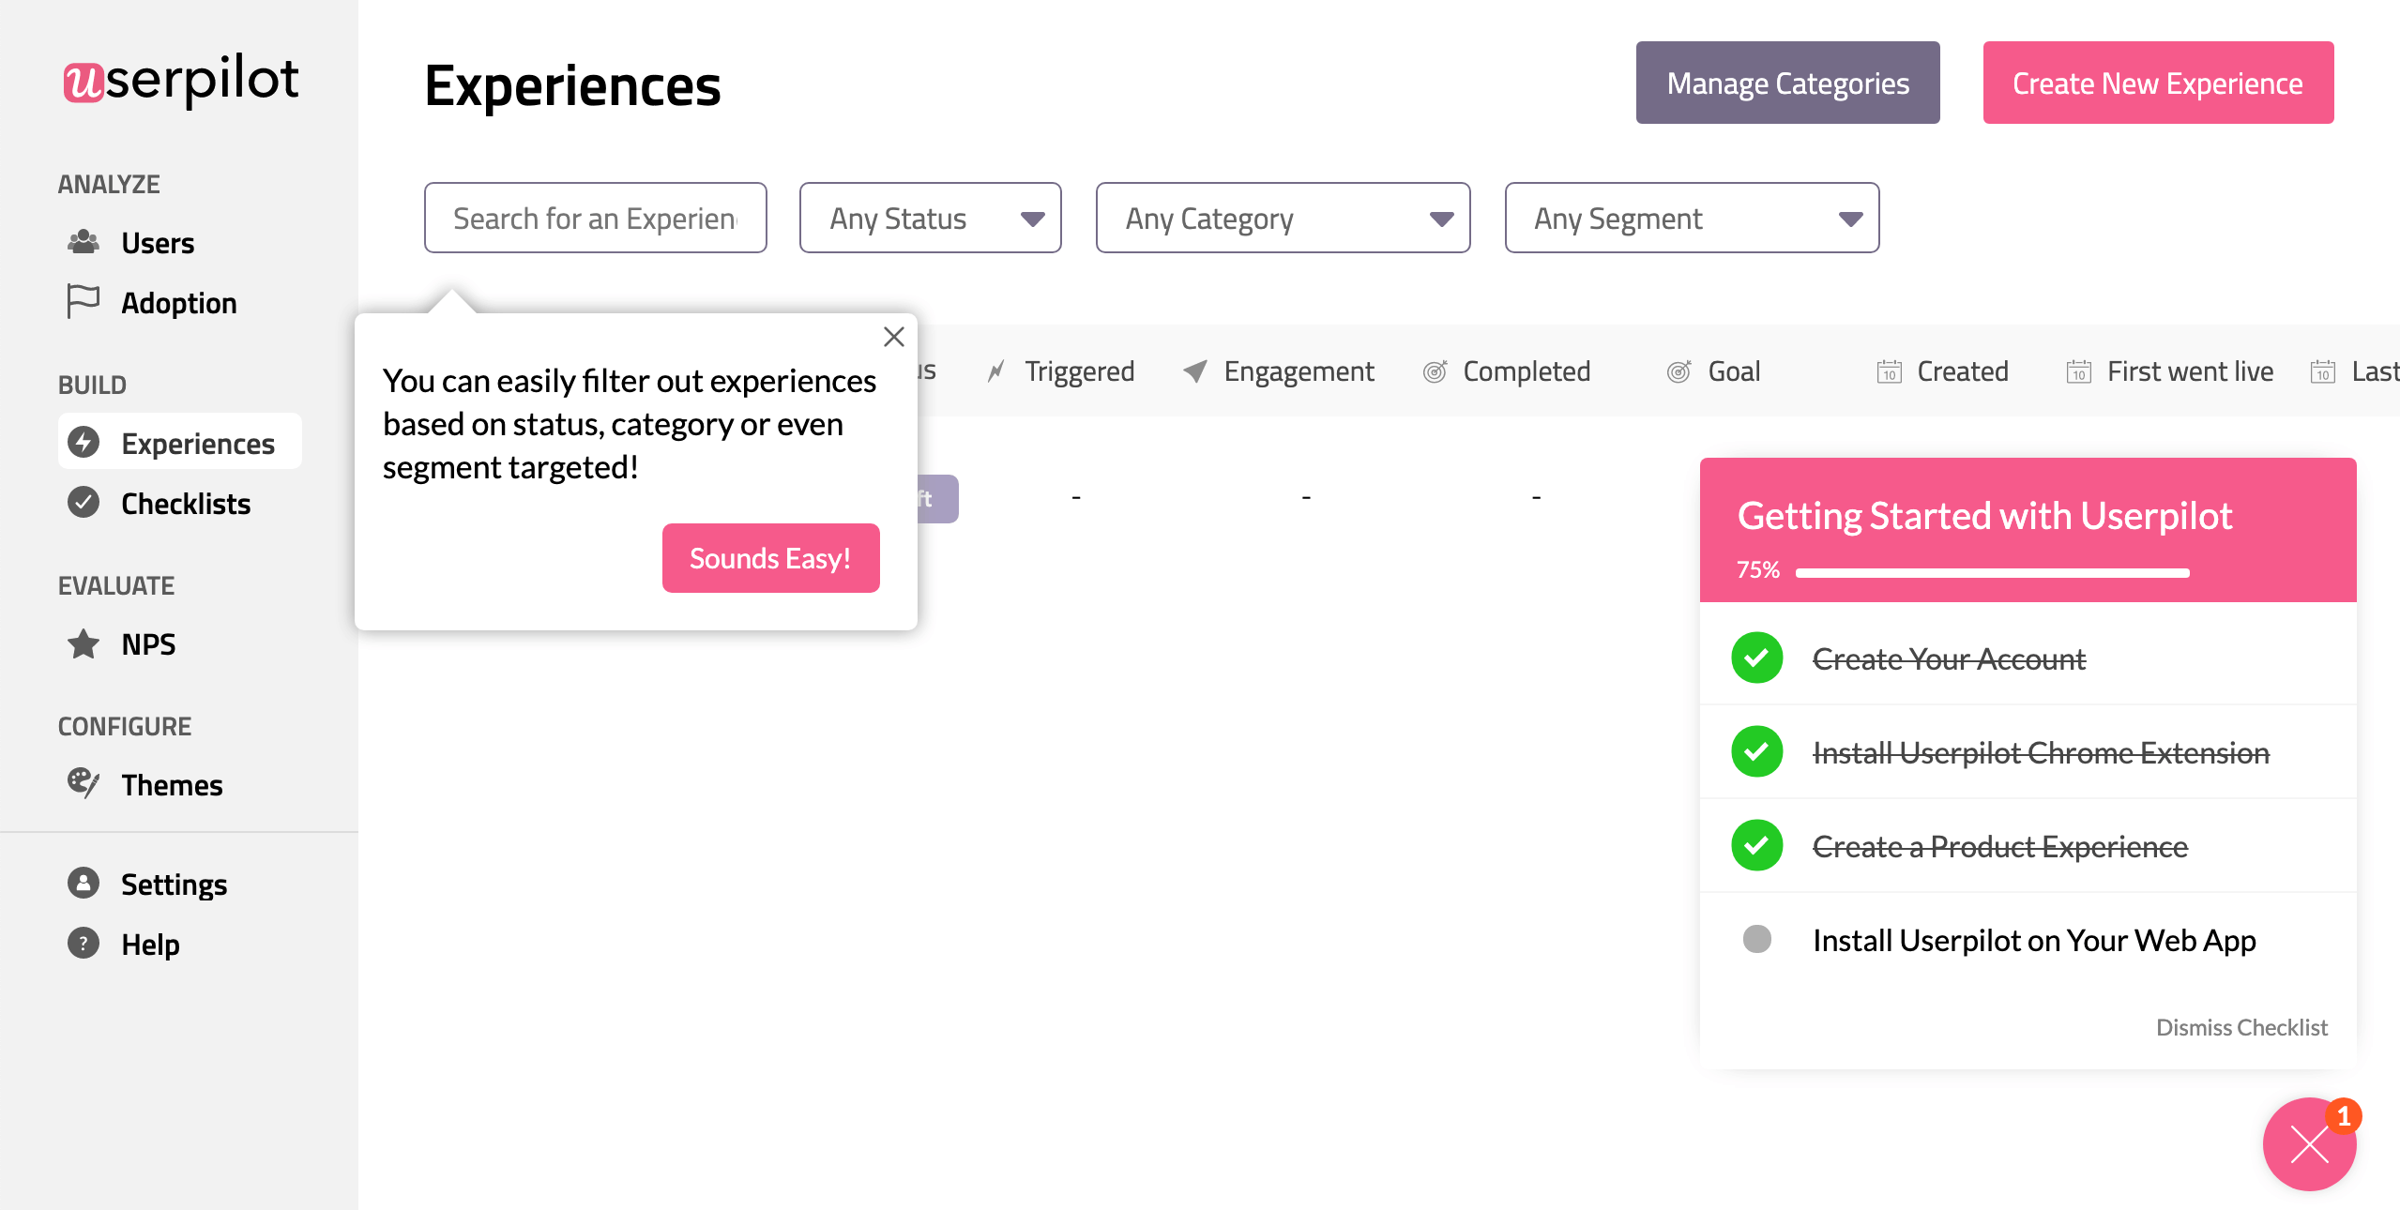The image size is (2400, 1210).
Task: Click the Adoption flag icon
Action: [x=84, y=302]
